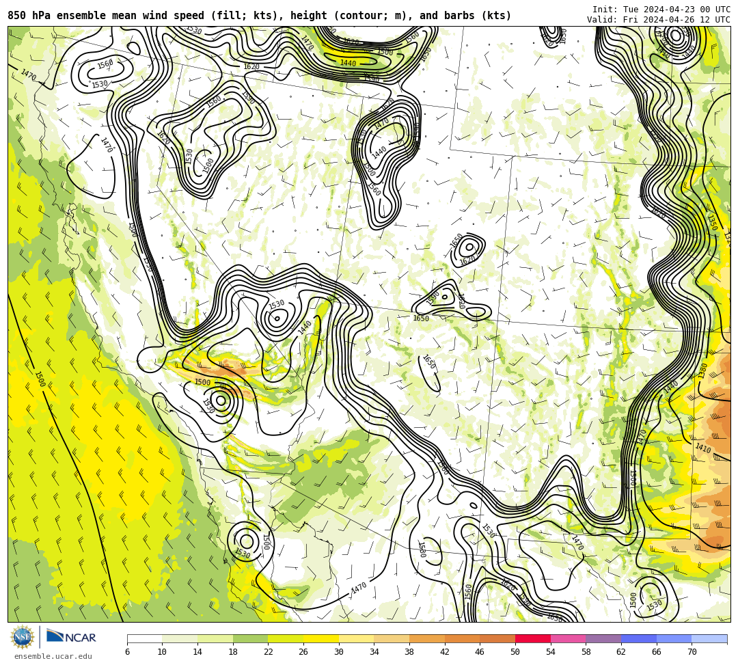Image resolution: width=738 pixels, height=665 pixels.
Task: Open the ensemble.ucar.edu link text
Action: (53, 656)
